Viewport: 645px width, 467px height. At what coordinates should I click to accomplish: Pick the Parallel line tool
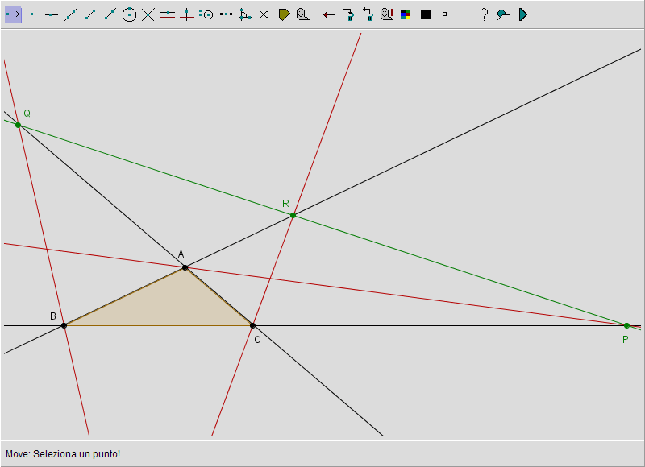click(168, 14)
